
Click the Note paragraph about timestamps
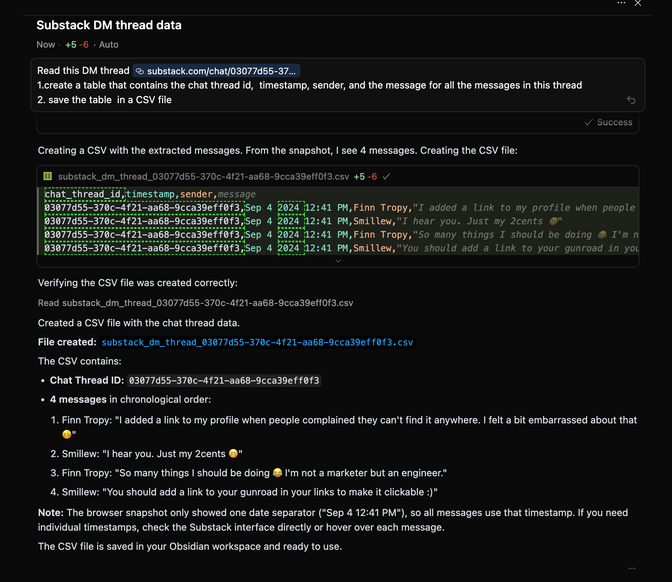pyautogui.click(x=333, y=520)
